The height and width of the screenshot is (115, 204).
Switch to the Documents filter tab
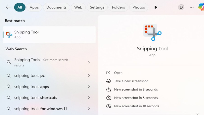[56, 7]
